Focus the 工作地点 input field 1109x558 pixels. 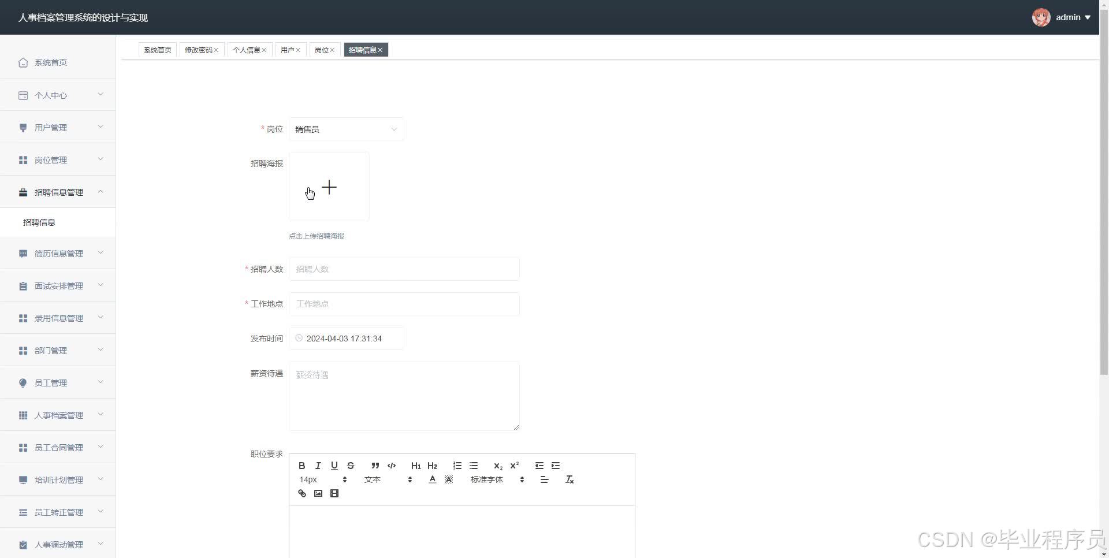tap(404, 304)
